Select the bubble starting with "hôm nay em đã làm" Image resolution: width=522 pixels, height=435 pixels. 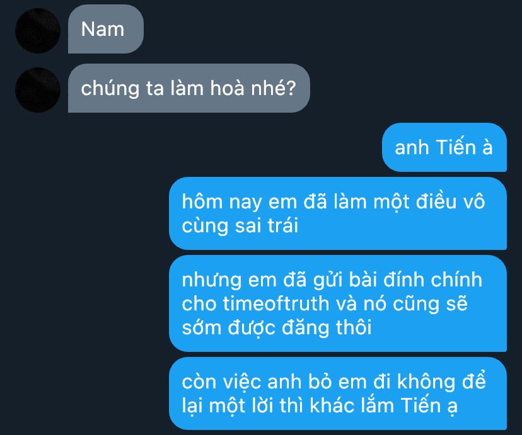(x=338, y=213)
